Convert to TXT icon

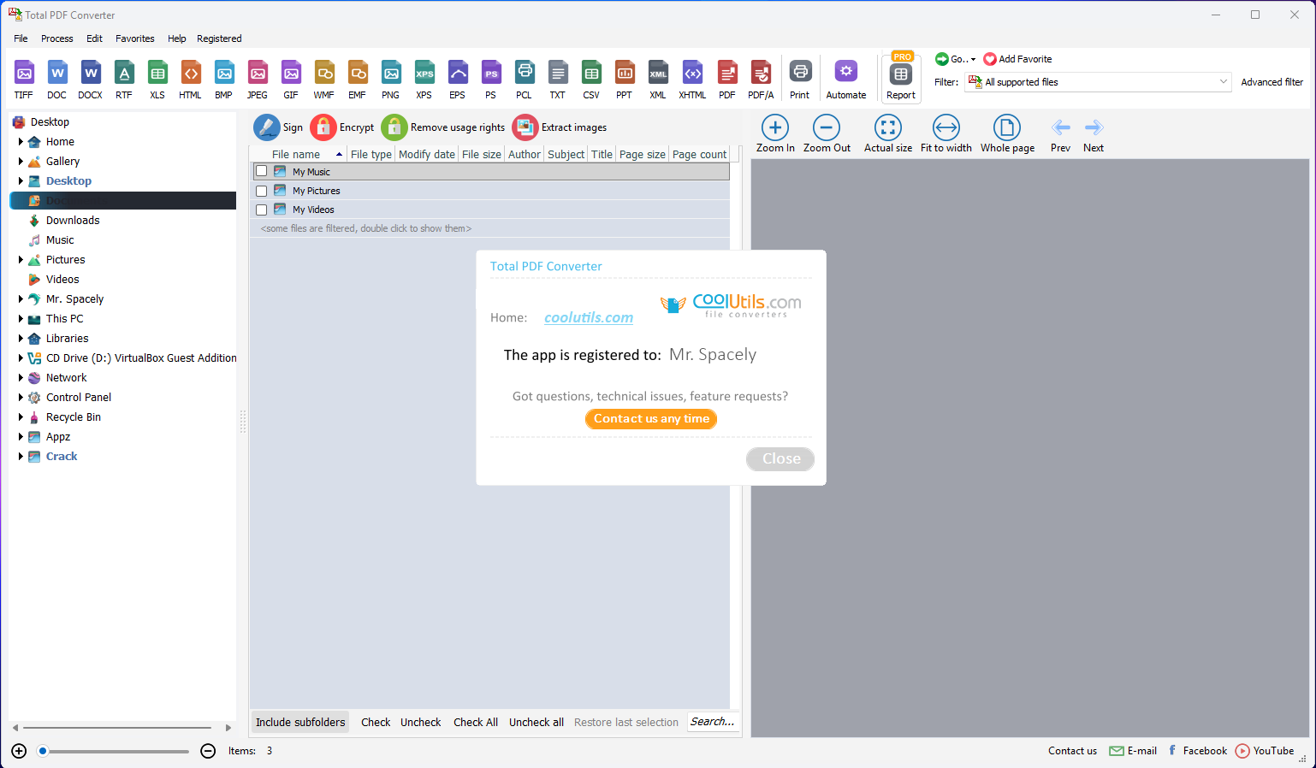point(558,80)
